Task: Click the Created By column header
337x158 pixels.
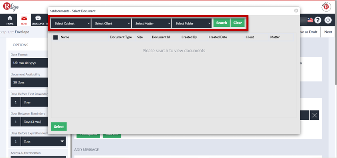Action: tap(189, 37)
